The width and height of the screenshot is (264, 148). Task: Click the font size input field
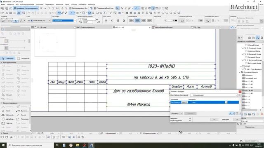click(90, 19)
